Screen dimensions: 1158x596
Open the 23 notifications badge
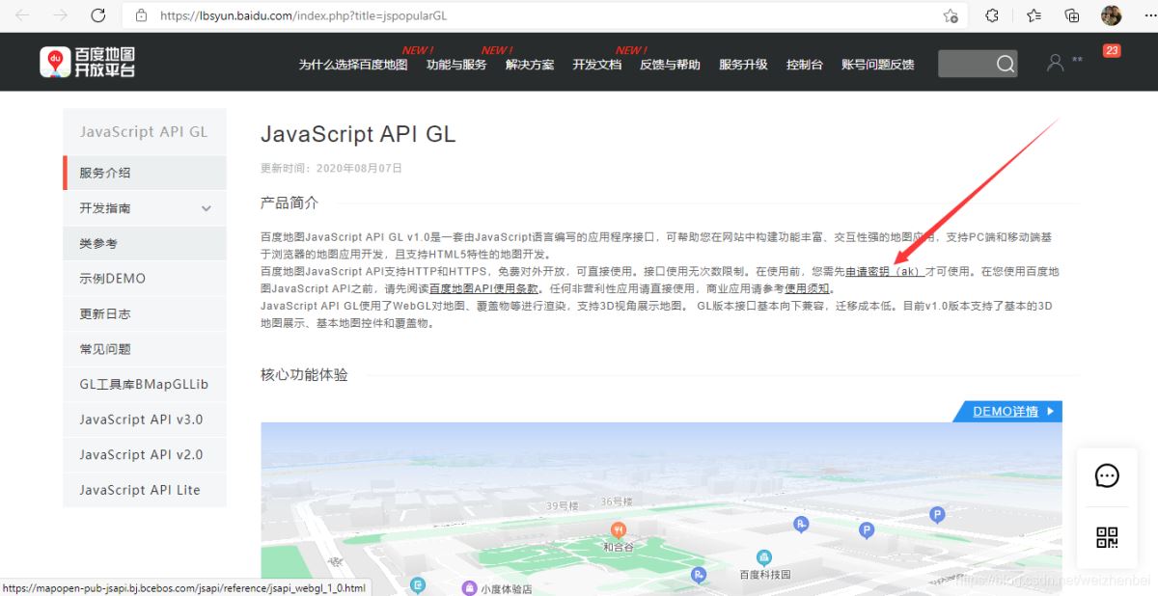pyautogui.click(x=1112, y=50)
